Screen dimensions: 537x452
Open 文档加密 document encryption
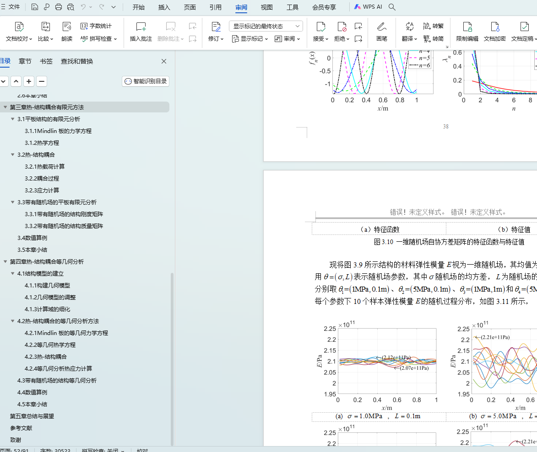point(494,32)
